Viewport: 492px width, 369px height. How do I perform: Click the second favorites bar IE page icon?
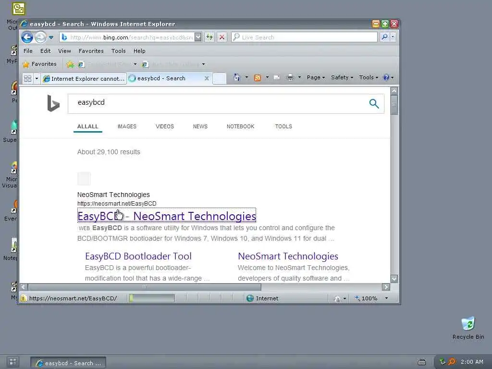coord(145,64)
